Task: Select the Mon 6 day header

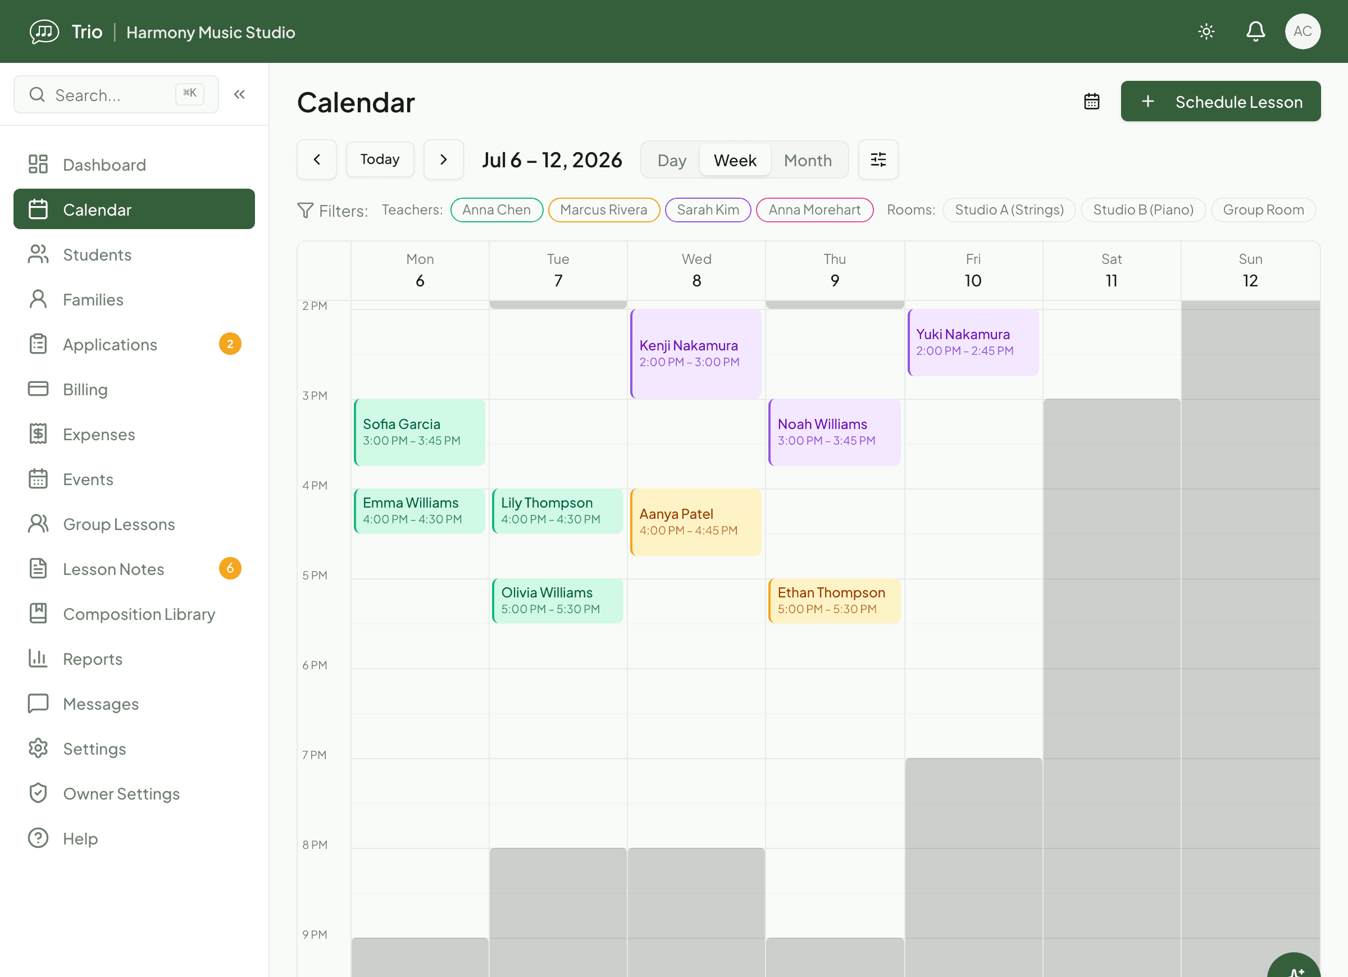Action: coord(420,271)
